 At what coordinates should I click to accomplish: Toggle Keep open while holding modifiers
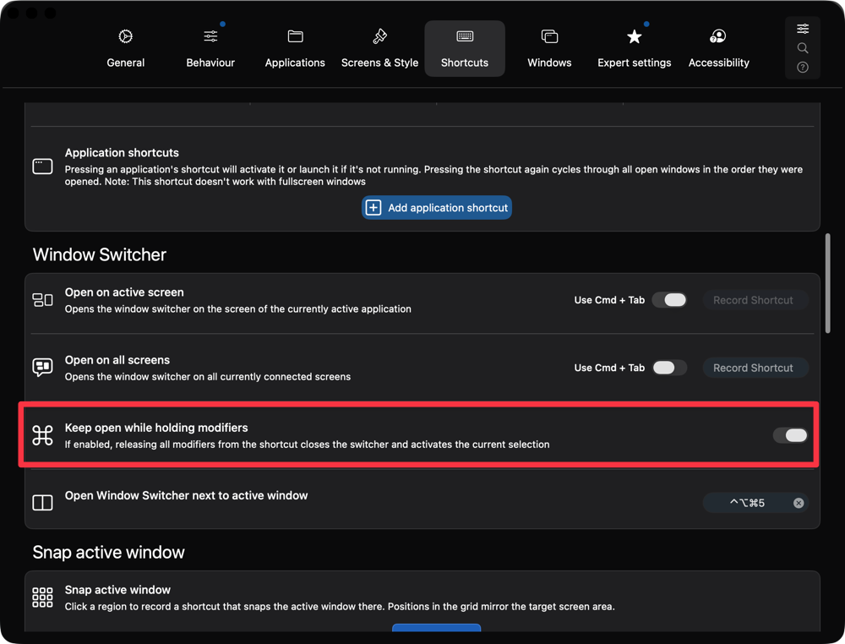790,435
